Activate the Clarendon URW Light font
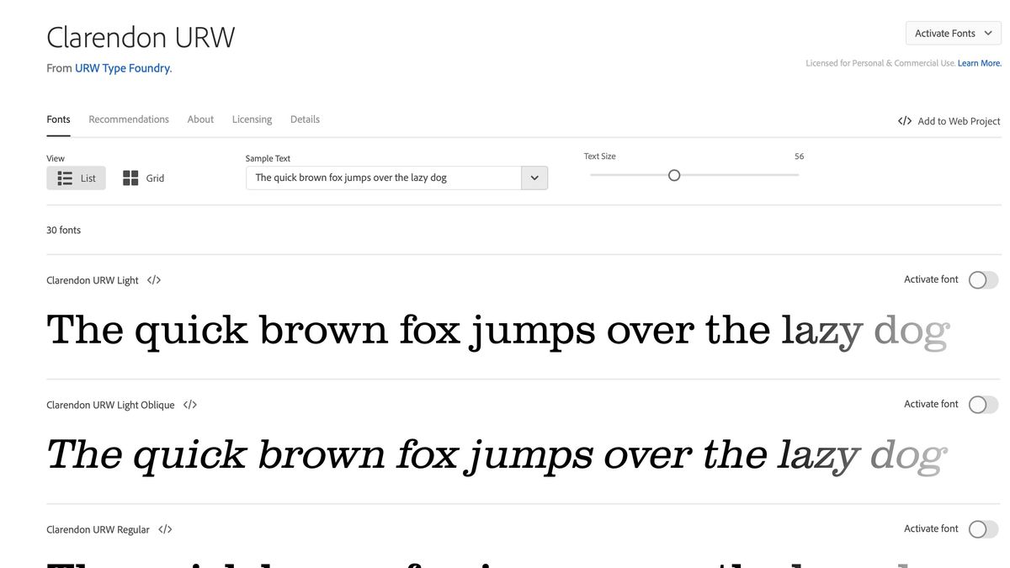 click(x=982, y=279)
